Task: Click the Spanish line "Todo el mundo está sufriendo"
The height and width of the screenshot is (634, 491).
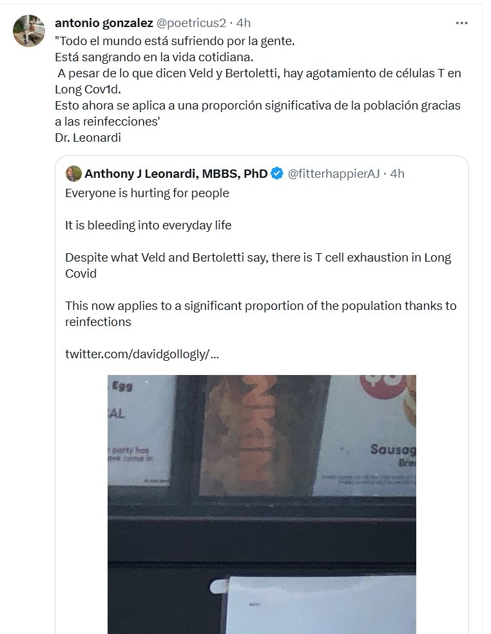Action: [x=175, y=40]
